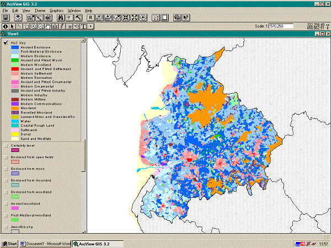
Task: Open the Query Builder hammer icon
Action: click(x=78, y=18)
